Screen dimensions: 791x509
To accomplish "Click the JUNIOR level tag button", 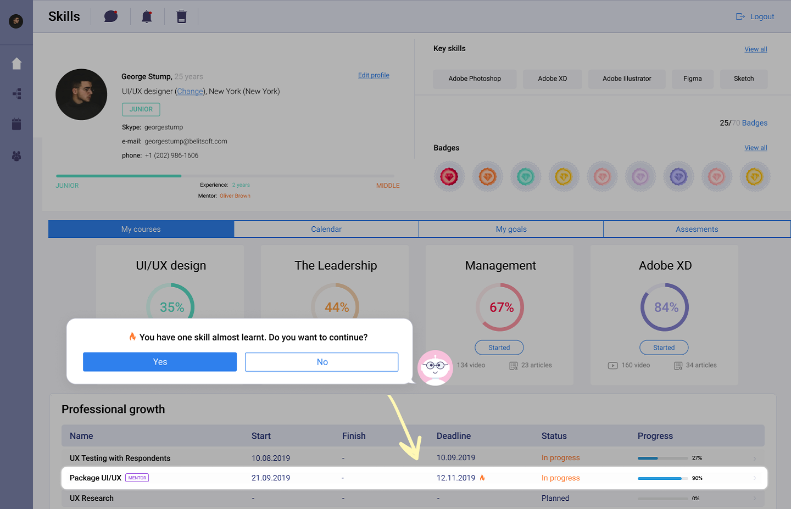I will tap(141, 109).
